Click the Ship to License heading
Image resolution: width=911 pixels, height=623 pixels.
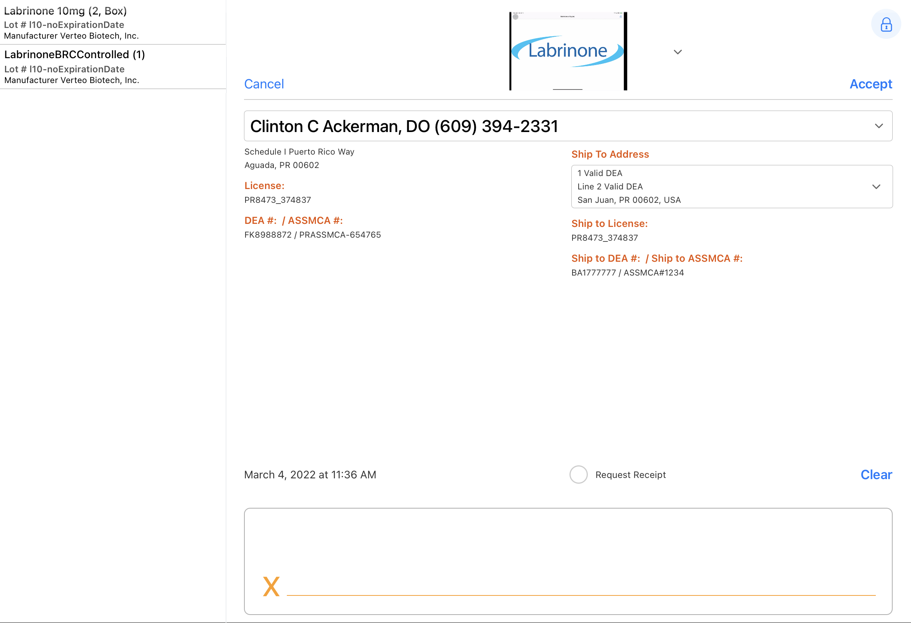(x=609, y=223)
